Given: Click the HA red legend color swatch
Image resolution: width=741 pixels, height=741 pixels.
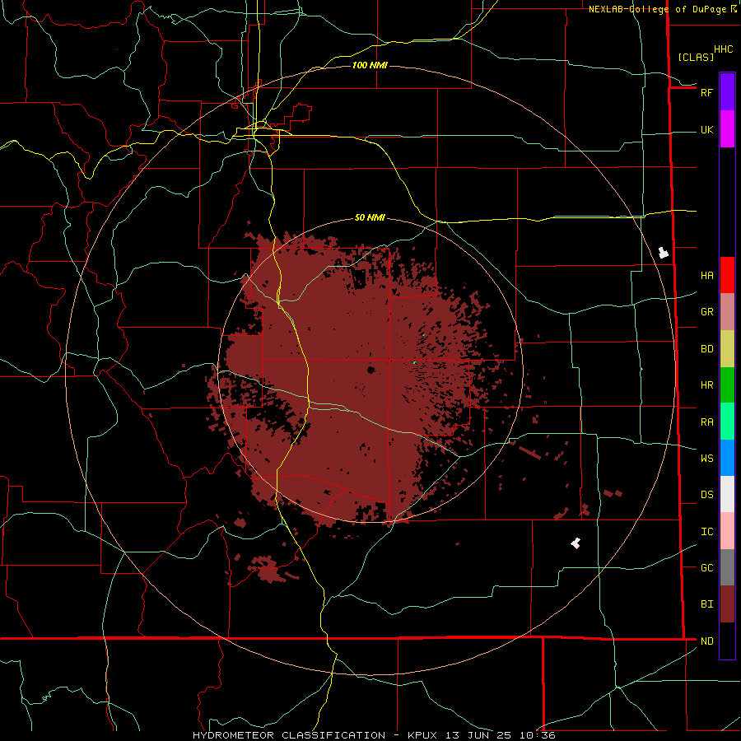Looking at the screenshot, I should [x=727, y=275].
